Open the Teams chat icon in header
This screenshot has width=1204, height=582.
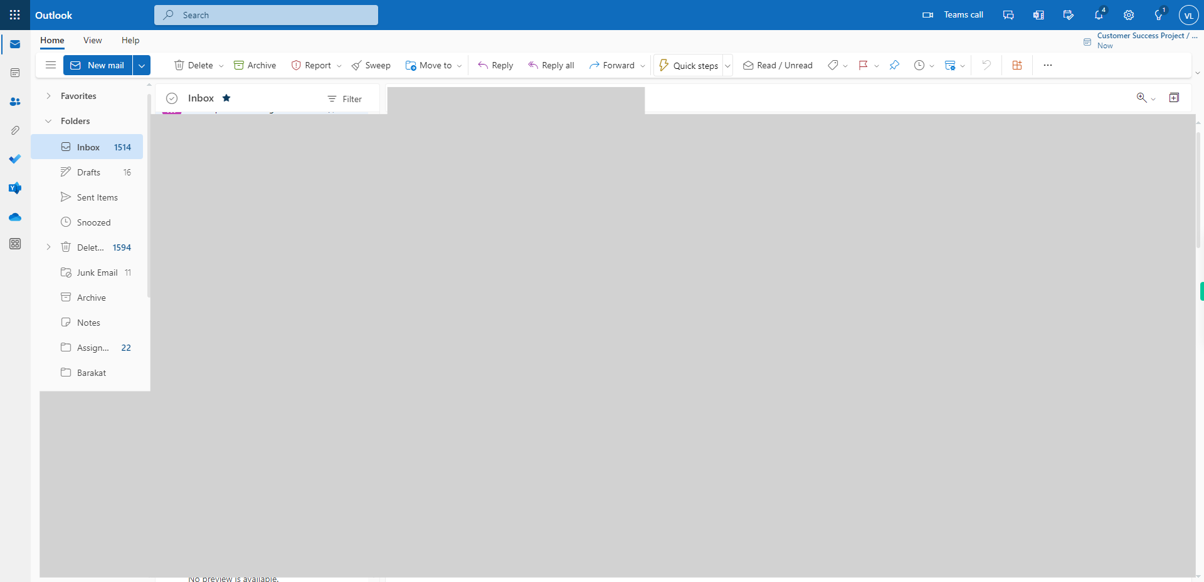click(x=1008, y=15)
